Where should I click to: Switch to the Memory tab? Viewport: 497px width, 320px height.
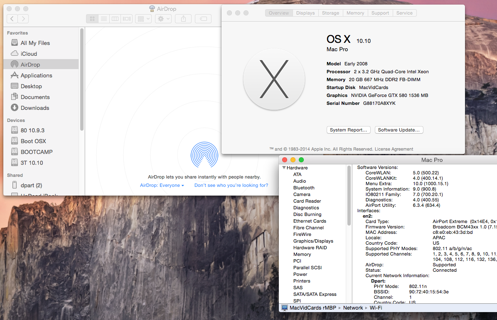pos(355,13)
